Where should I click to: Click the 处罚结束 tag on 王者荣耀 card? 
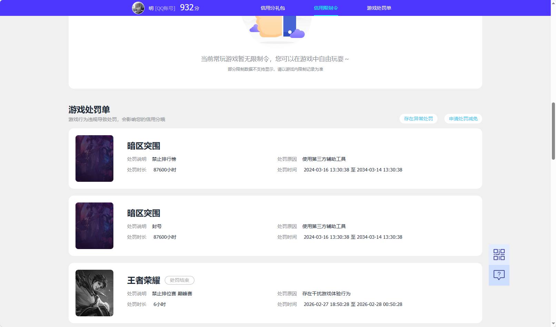179,280
